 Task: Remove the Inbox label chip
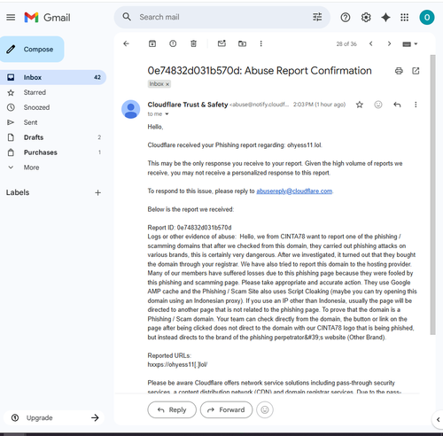167,84
